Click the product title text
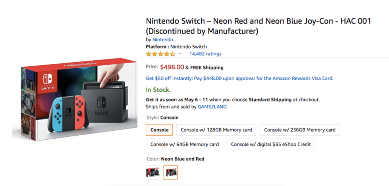 tap(258, 26)
